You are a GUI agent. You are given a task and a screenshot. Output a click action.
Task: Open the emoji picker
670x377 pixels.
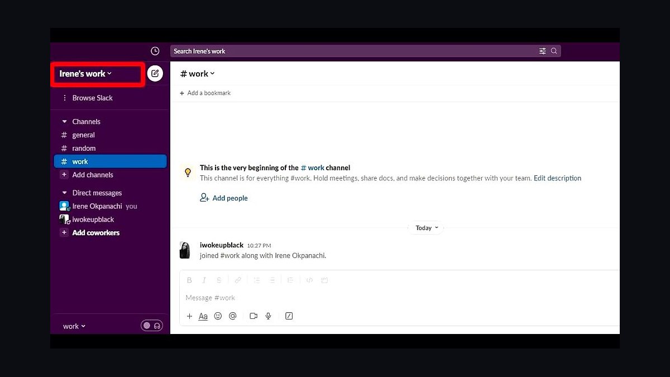pyautogui.click(x=218, y=316)
